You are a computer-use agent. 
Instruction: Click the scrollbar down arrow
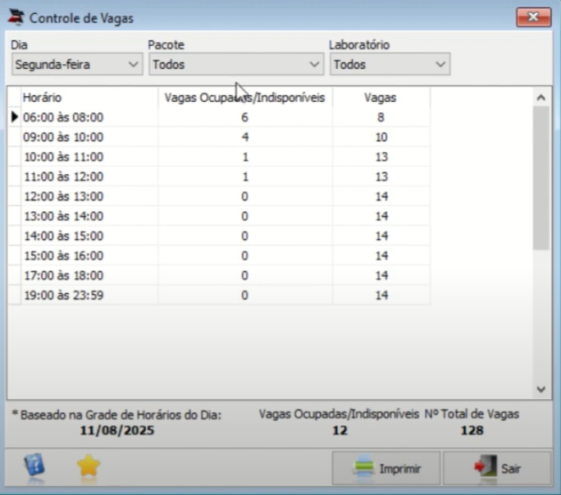coord(541,389)
